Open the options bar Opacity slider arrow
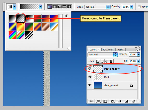Screen dimensions: 148x110 click(132, 7)
